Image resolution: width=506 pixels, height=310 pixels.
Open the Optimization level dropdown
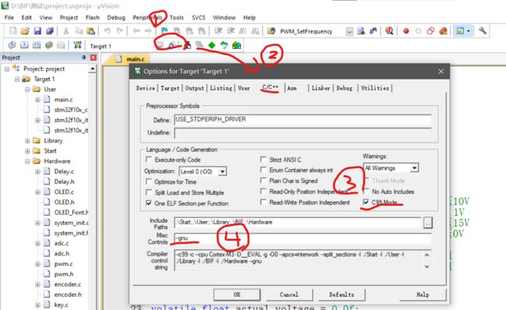(x=222, y=171)
